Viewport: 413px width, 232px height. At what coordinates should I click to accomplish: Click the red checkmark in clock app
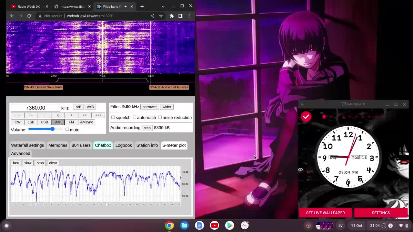306,117
